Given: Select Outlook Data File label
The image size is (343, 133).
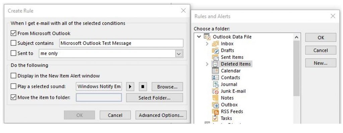Looking at the screenshot, I should 232,37.
